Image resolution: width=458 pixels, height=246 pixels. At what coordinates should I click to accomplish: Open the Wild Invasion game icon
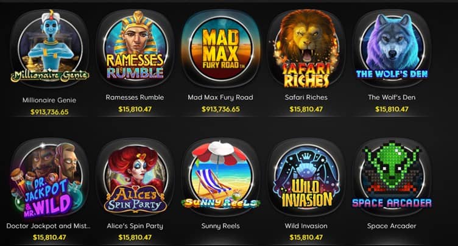tap(306, 177)
